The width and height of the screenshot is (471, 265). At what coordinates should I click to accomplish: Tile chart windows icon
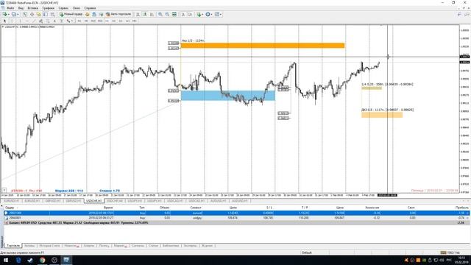[174, 15]
